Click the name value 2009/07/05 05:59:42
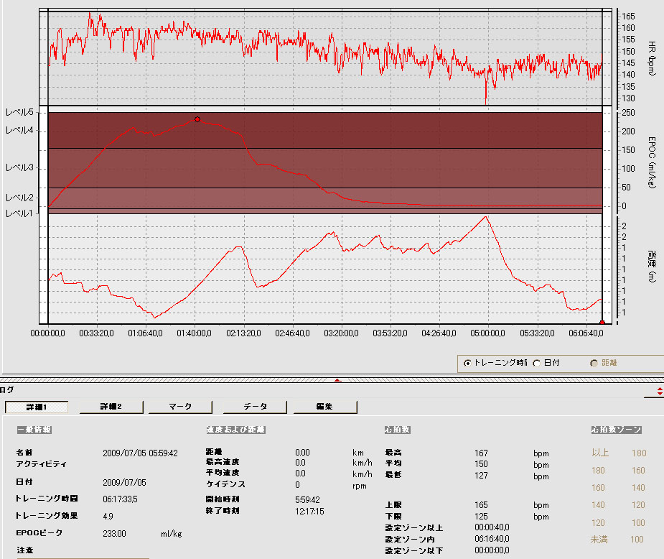 click(x=140, y=453)
